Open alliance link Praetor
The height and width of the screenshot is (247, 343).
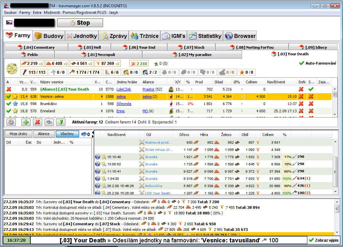coord(148,89)
